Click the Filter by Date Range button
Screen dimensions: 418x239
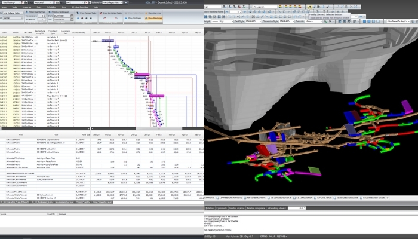point(59,12)
